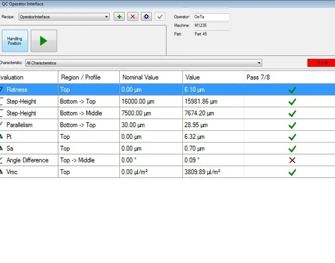Click into the Operator name field
335x263 pixels.
pos(211,17)
